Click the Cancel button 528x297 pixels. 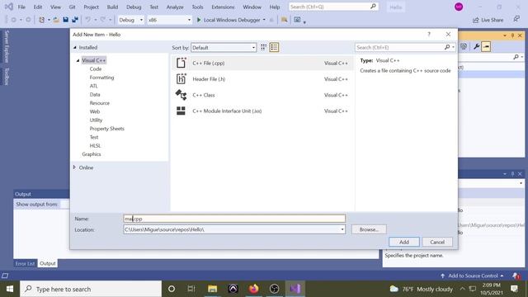tap(437, 242)
